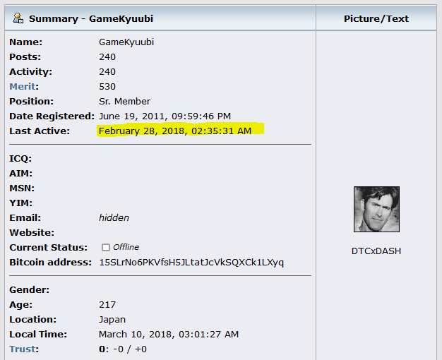
Task: Click the user summary icon in header
Action: pyautogui.click(x=18, y=18)
